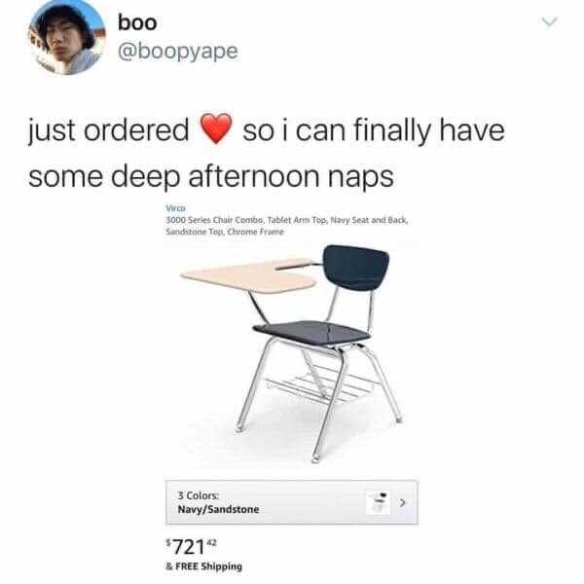Open the 3000 Series Chair Combo title
This screenshot has width=584, height=584.
[x=287, y=226]
